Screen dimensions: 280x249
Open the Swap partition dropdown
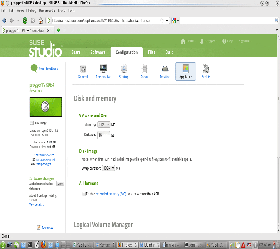pos(108,168)
